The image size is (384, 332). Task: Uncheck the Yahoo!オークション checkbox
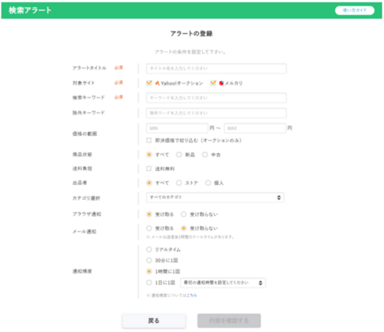[149, 83]
